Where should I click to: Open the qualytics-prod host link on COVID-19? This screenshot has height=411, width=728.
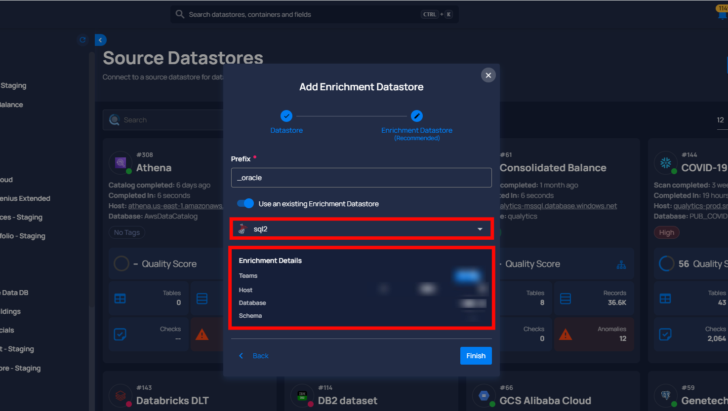tap(700, 206)
